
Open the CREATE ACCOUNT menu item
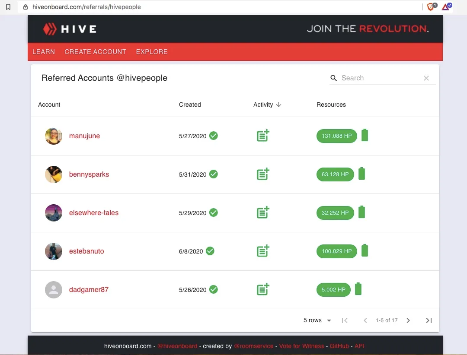coord(95,52)
